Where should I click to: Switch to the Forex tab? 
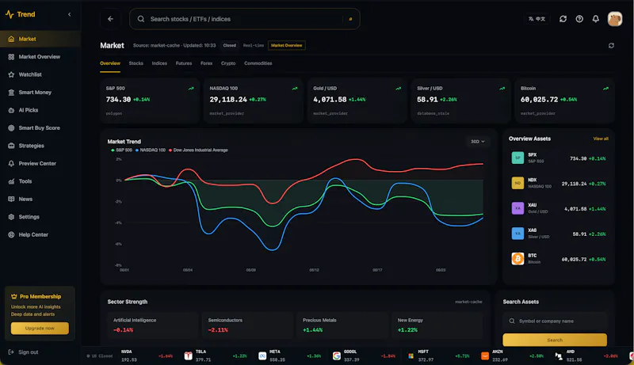(206, 63)
